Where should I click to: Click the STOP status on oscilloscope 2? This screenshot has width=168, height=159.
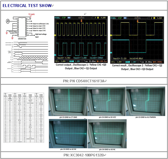(x=120, y=18)
